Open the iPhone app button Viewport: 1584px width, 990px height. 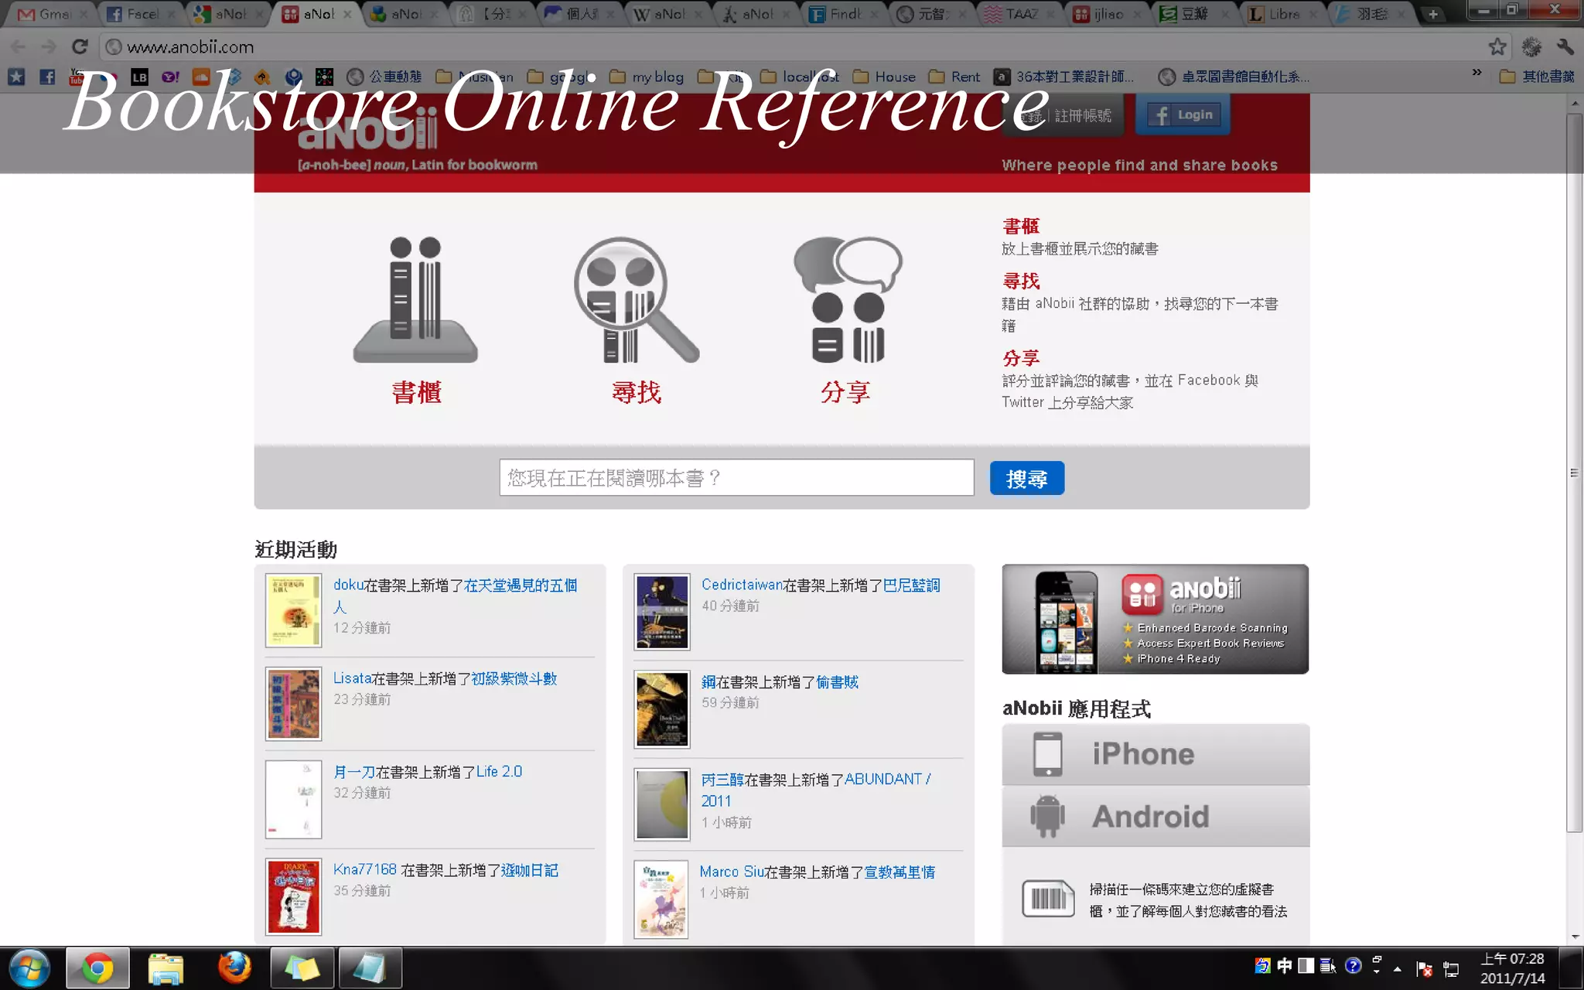click(1156, 754)
